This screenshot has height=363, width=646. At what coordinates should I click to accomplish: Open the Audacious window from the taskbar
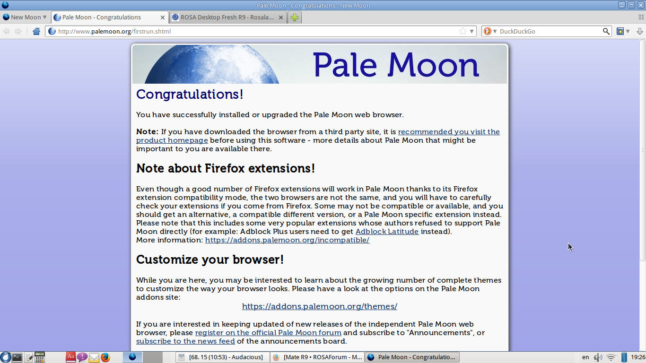point(222,357)
